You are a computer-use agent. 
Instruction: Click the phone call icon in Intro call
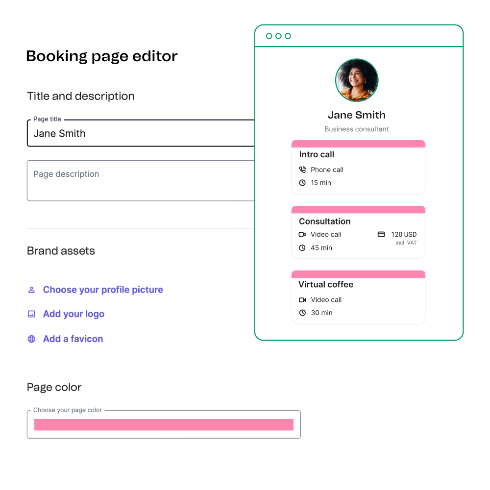pyautogui.click(x=302, y=170)
